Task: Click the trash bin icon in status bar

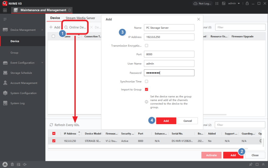Action: (x=12, y=164)
